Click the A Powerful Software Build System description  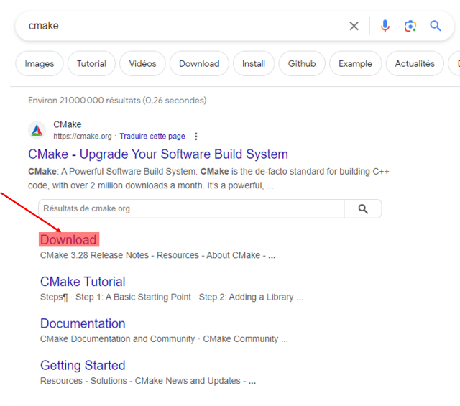point(208,178)
